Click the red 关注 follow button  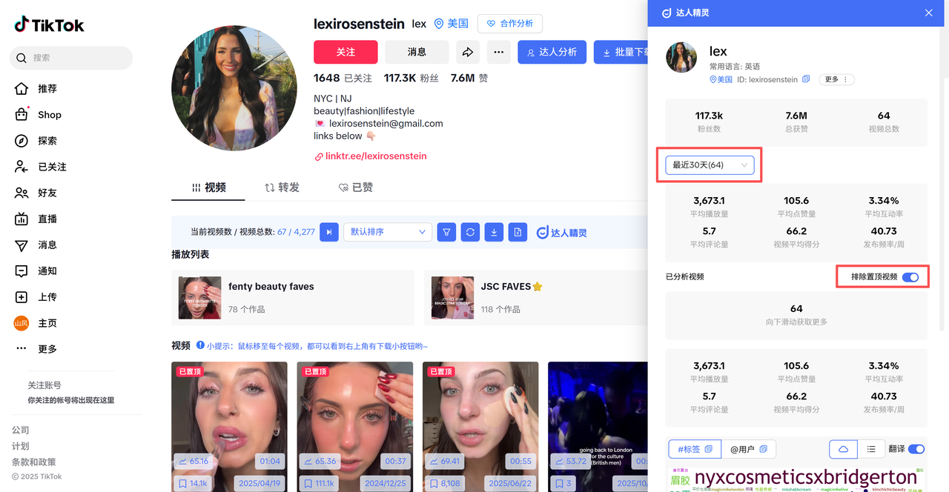click(x=345, y=52)
